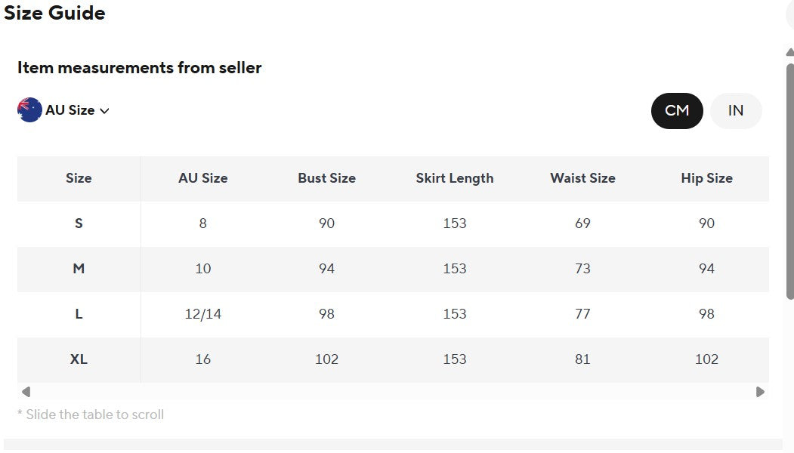Click the table scroll-left arrow

click(x=26, y=392)
